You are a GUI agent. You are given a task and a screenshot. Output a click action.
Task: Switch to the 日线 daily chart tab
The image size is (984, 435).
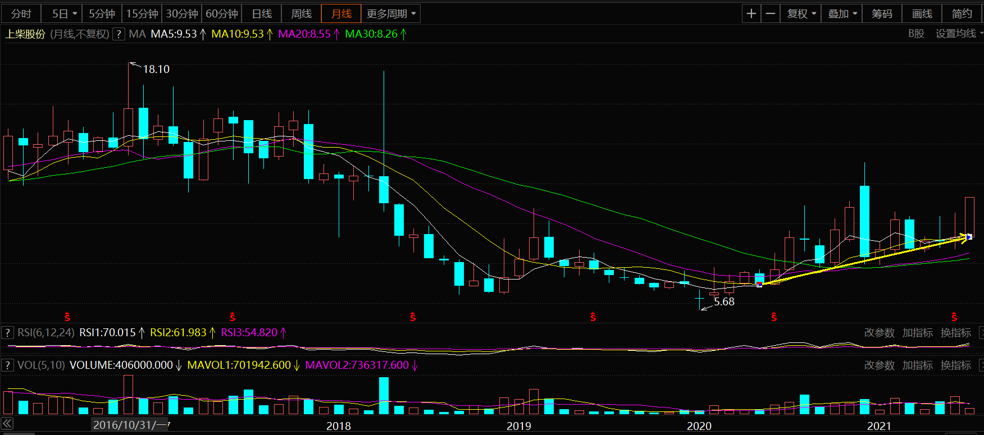[x=262, y=13]
